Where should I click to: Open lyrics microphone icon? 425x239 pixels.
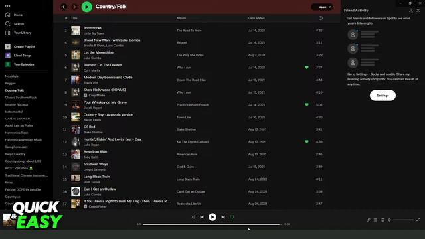point(369,220)
